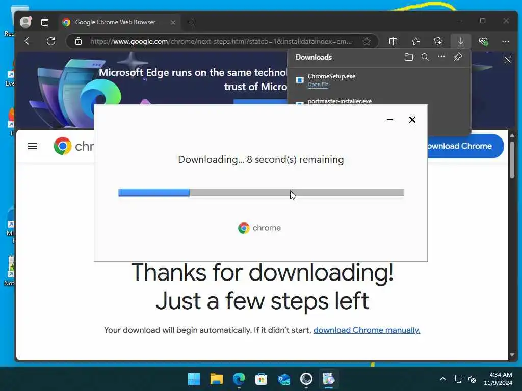Image resolution: width=522 pixels, height=391 pixels.
Task: Click scroll down arrow on page scrollbar
Action: tap(512, 355)
